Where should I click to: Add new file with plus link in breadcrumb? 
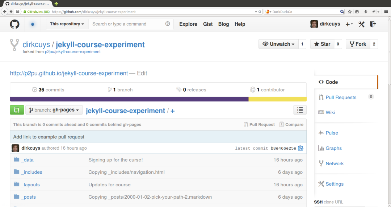[173, 111]
